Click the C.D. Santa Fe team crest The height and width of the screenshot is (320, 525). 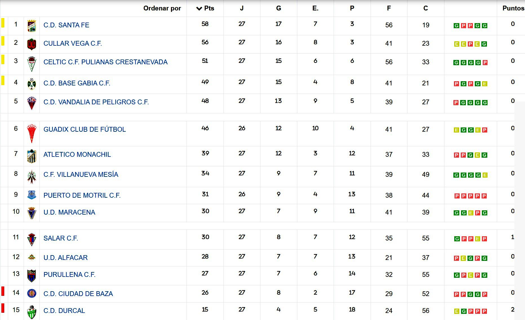(32, 26)
